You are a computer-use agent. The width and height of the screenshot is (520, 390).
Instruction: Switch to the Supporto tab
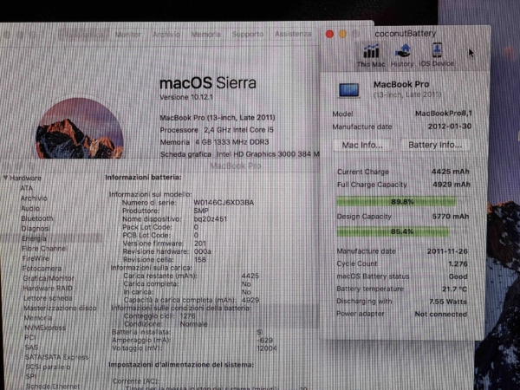point(248,34)
